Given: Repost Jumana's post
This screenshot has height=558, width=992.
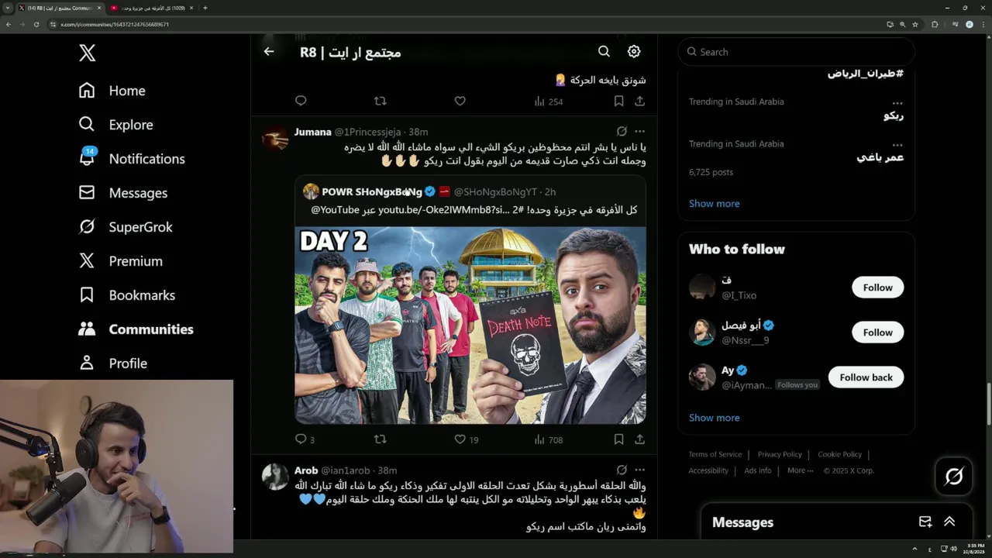Looking at the screenshot, I should (380, 439).
